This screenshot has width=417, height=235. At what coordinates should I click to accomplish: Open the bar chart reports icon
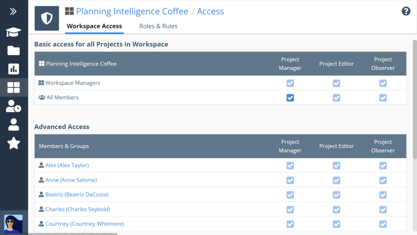click(13, 69)
